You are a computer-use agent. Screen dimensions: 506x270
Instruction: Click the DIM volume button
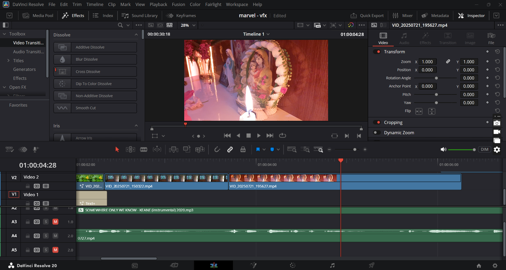pos(484,149)
